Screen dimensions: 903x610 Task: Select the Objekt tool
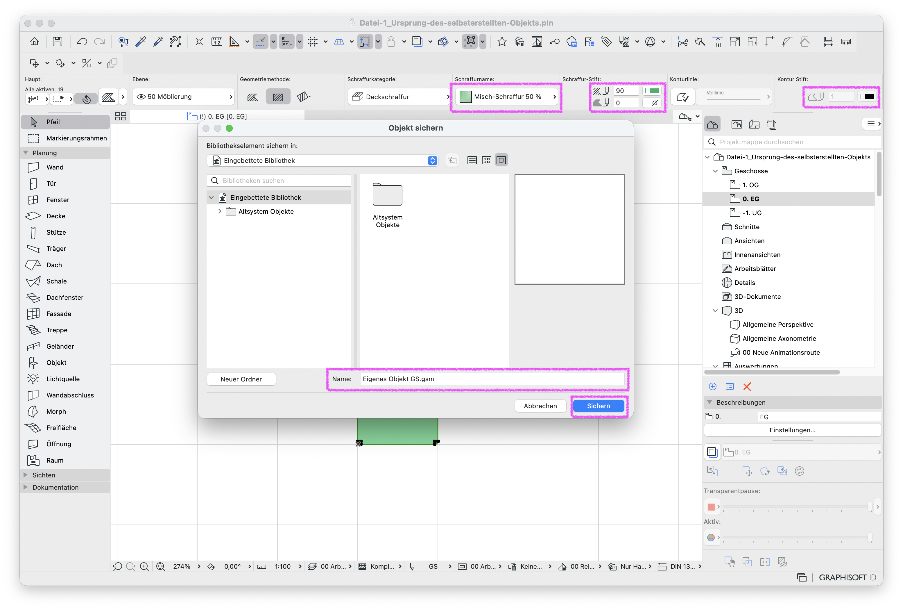65,363
